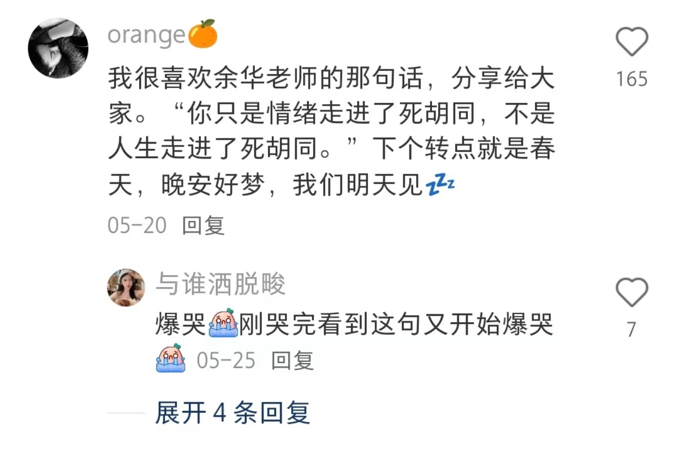Image resolution: width=678 pixels, height=451 pixels.
Task: Tap the blue zzz emoji after 我们明天见
Action: click(440, 186)
